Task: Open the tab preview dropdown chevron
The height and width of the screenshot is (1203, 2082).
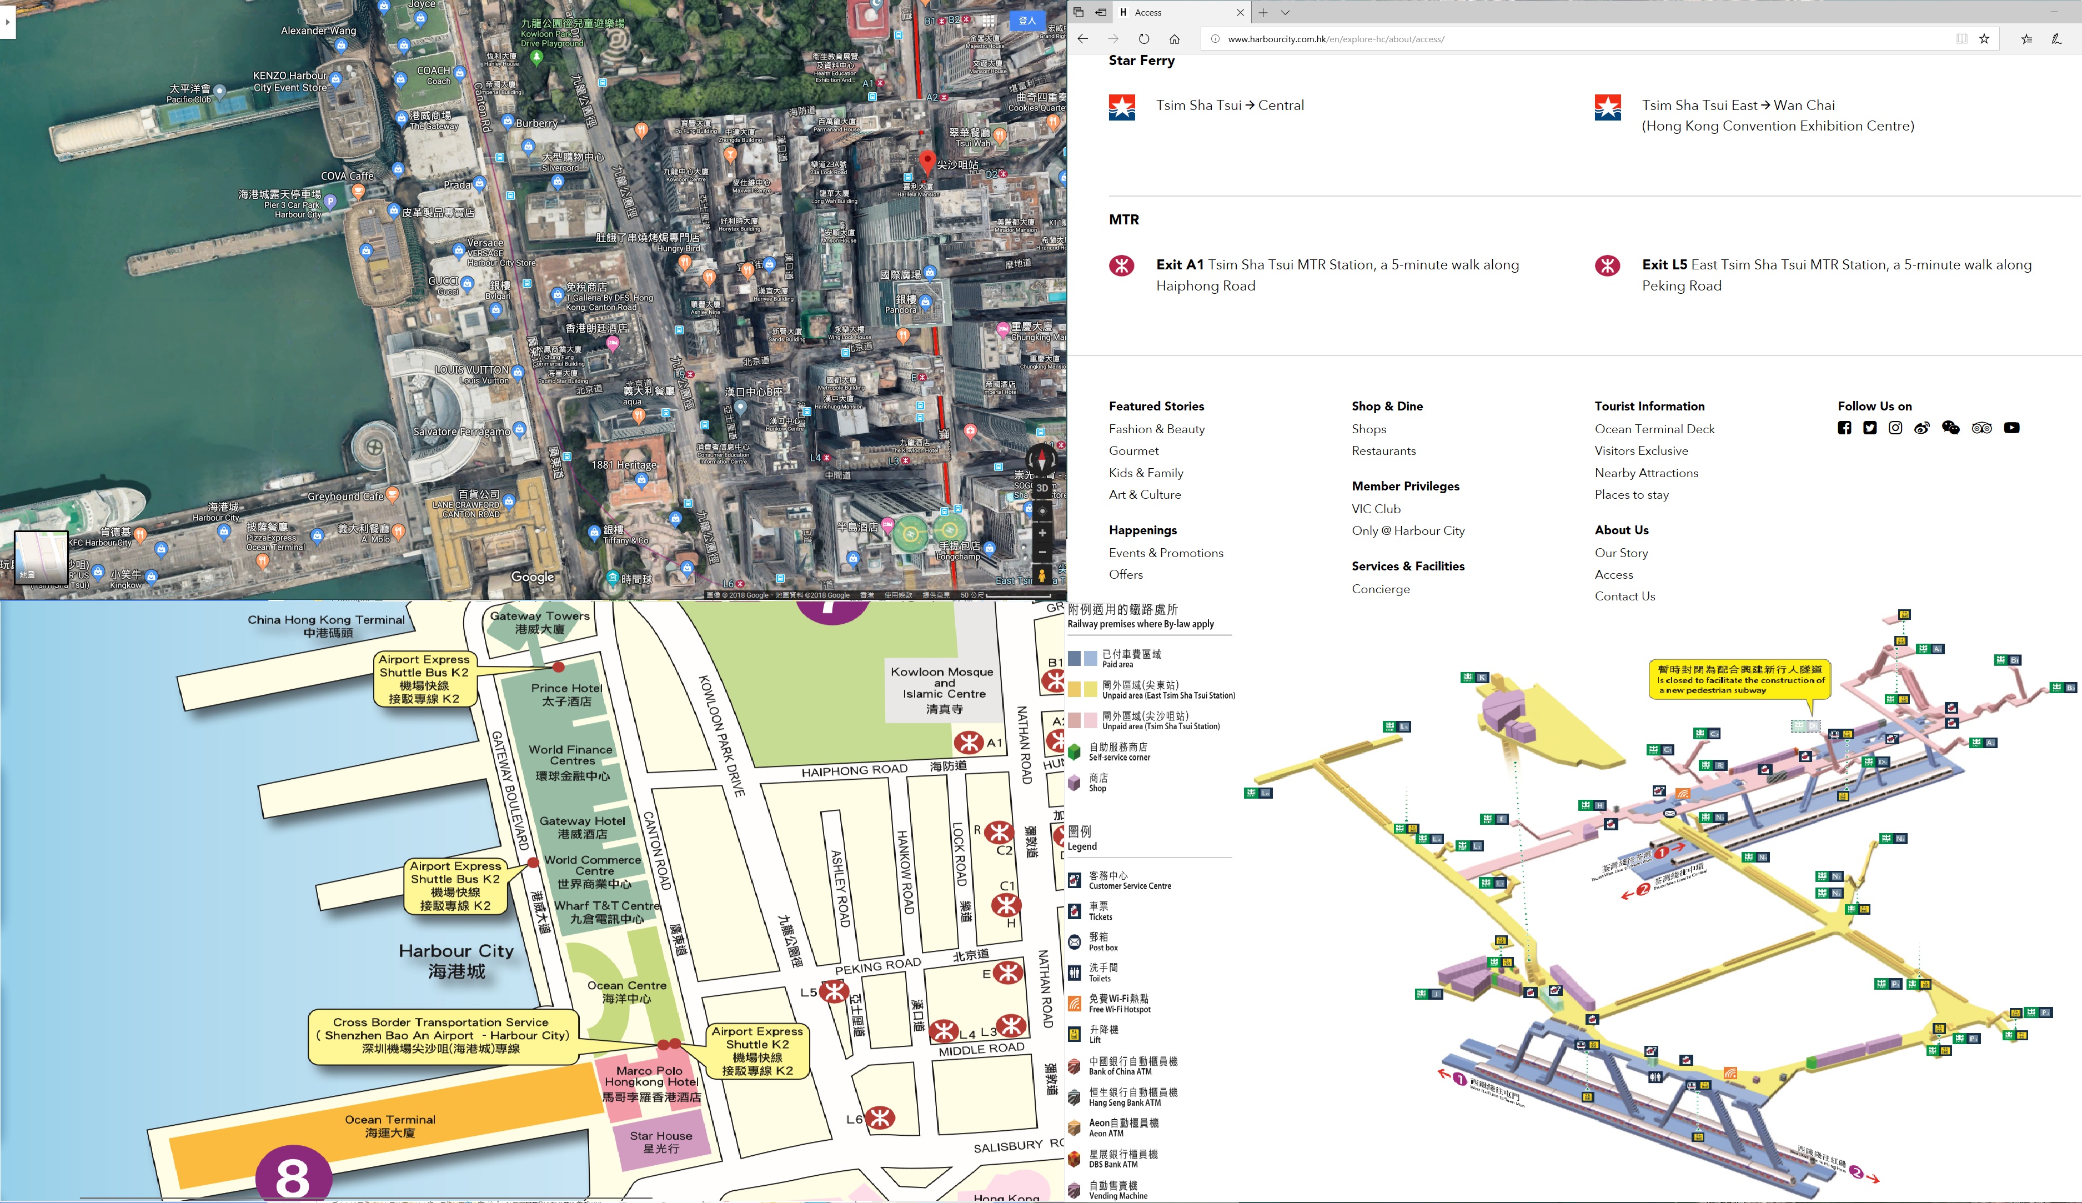Action: [1285, 12]
